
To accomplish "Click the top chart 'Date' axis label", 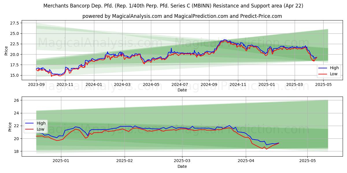I will pyautogui.click(x=182, y=90).
